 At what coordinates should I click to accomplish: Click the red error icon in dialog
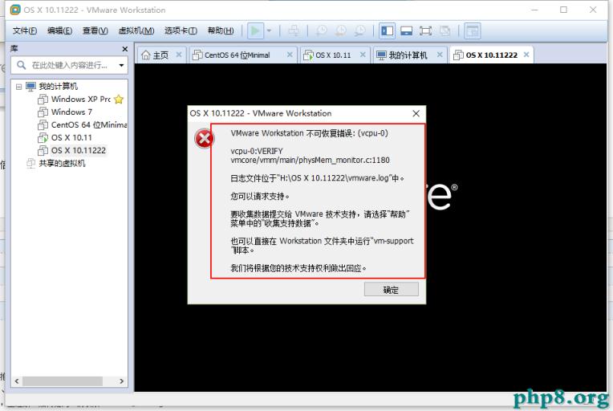pyautogui.click(x=204, y=138)
